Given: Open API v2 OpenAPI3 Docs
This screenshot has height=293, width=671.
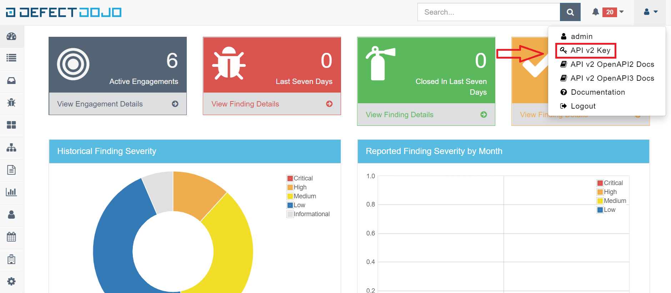Looking at the screenshot, I should (607, 78).
